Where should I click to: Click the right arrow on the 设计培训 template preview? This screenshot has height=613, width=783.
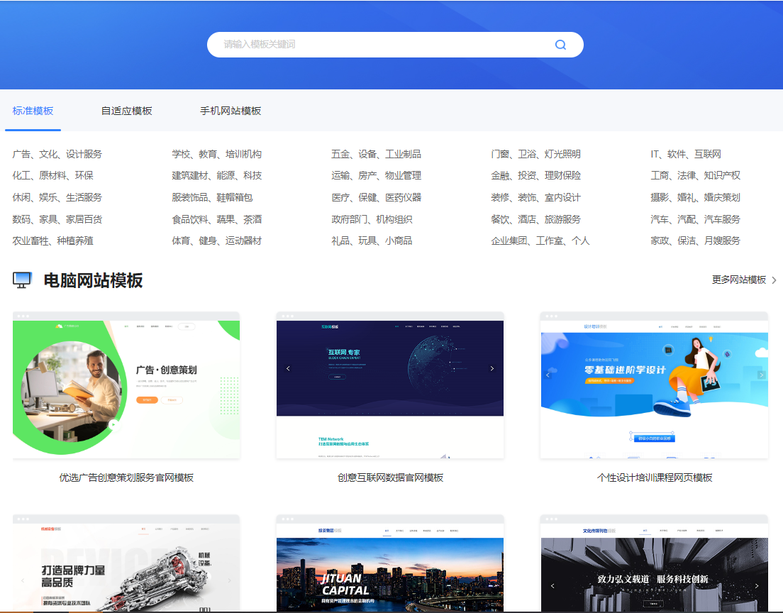coord(761,375)
